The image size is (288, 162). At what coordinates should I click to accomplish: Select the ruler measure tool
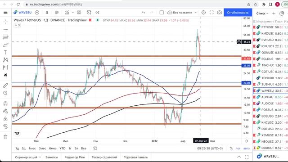coord(5,85)
